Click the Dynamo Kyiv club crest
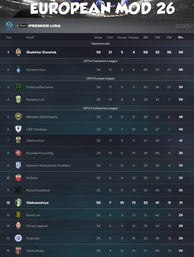The image size is (194, 257). tap(18, 70)
